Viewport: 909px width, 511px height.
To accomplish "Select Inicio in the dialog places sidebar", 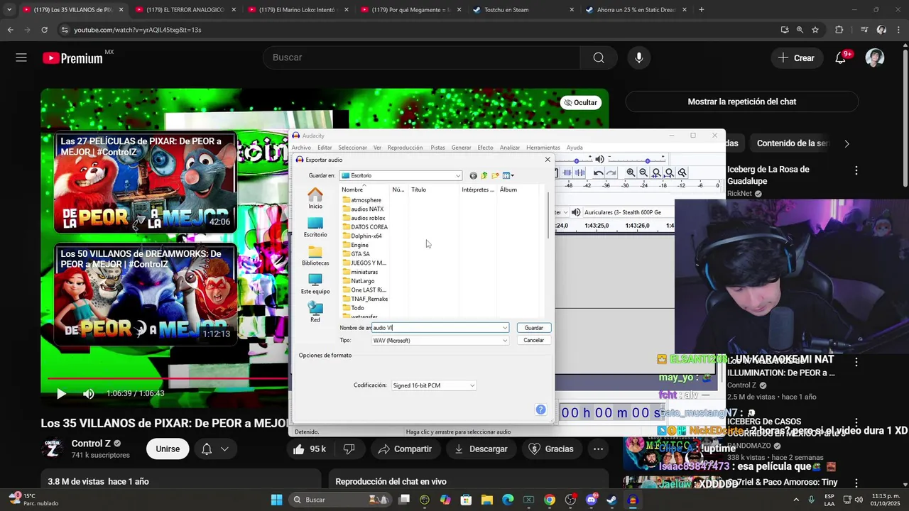I will pyautogui.click(x=315, y=198).
